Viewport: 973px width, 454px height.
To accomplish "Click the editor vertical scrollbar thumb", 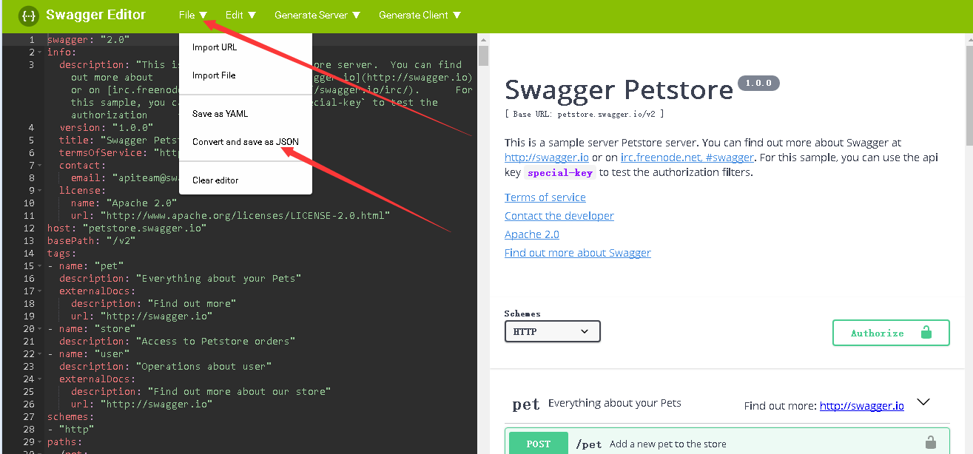I will click(483, 55).
